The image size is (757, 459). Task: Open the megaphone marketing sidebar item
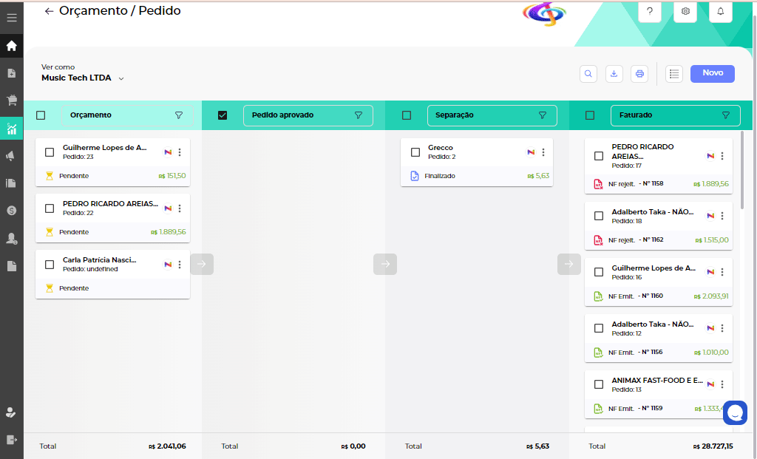11,156
